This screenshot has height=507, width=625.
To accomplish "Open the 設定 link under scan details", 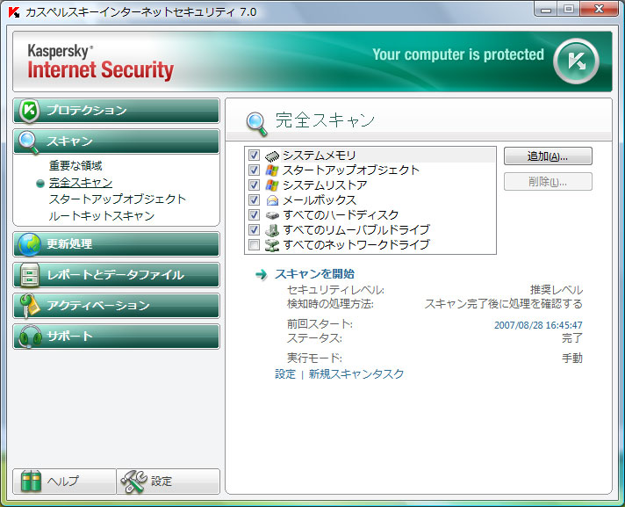I will point(285,374).
